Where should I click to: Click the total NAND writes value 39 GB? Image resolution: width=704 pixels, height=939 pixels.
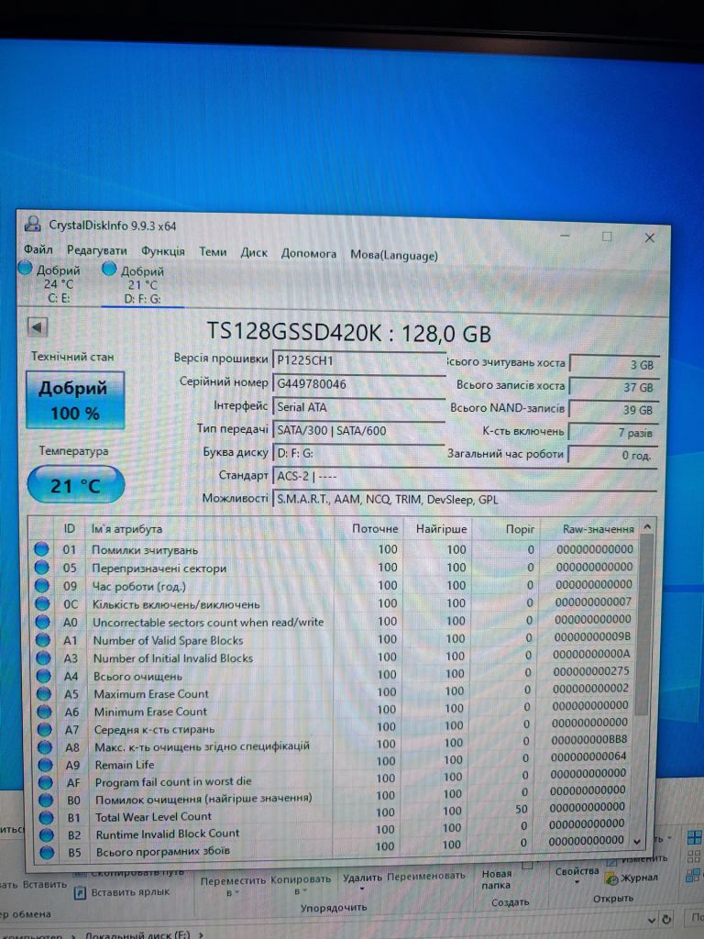[x=613, y=410]
